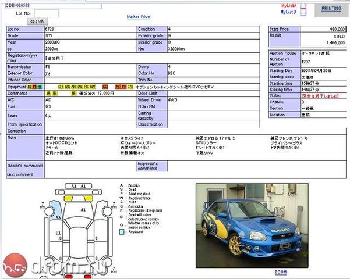
Task: Select the inspector's comments label
Action: [147, 166]
